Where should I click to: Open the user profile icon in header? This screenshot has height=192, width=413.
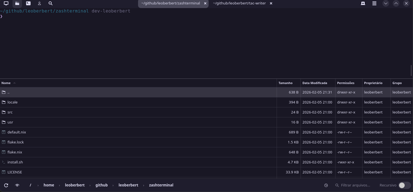[x=39, y=3]
